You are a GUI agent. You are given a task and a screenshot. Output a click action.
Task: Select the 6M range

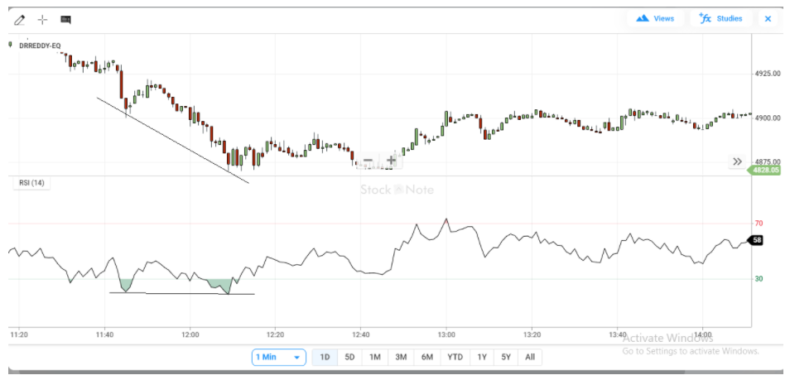tap(427, 358)
